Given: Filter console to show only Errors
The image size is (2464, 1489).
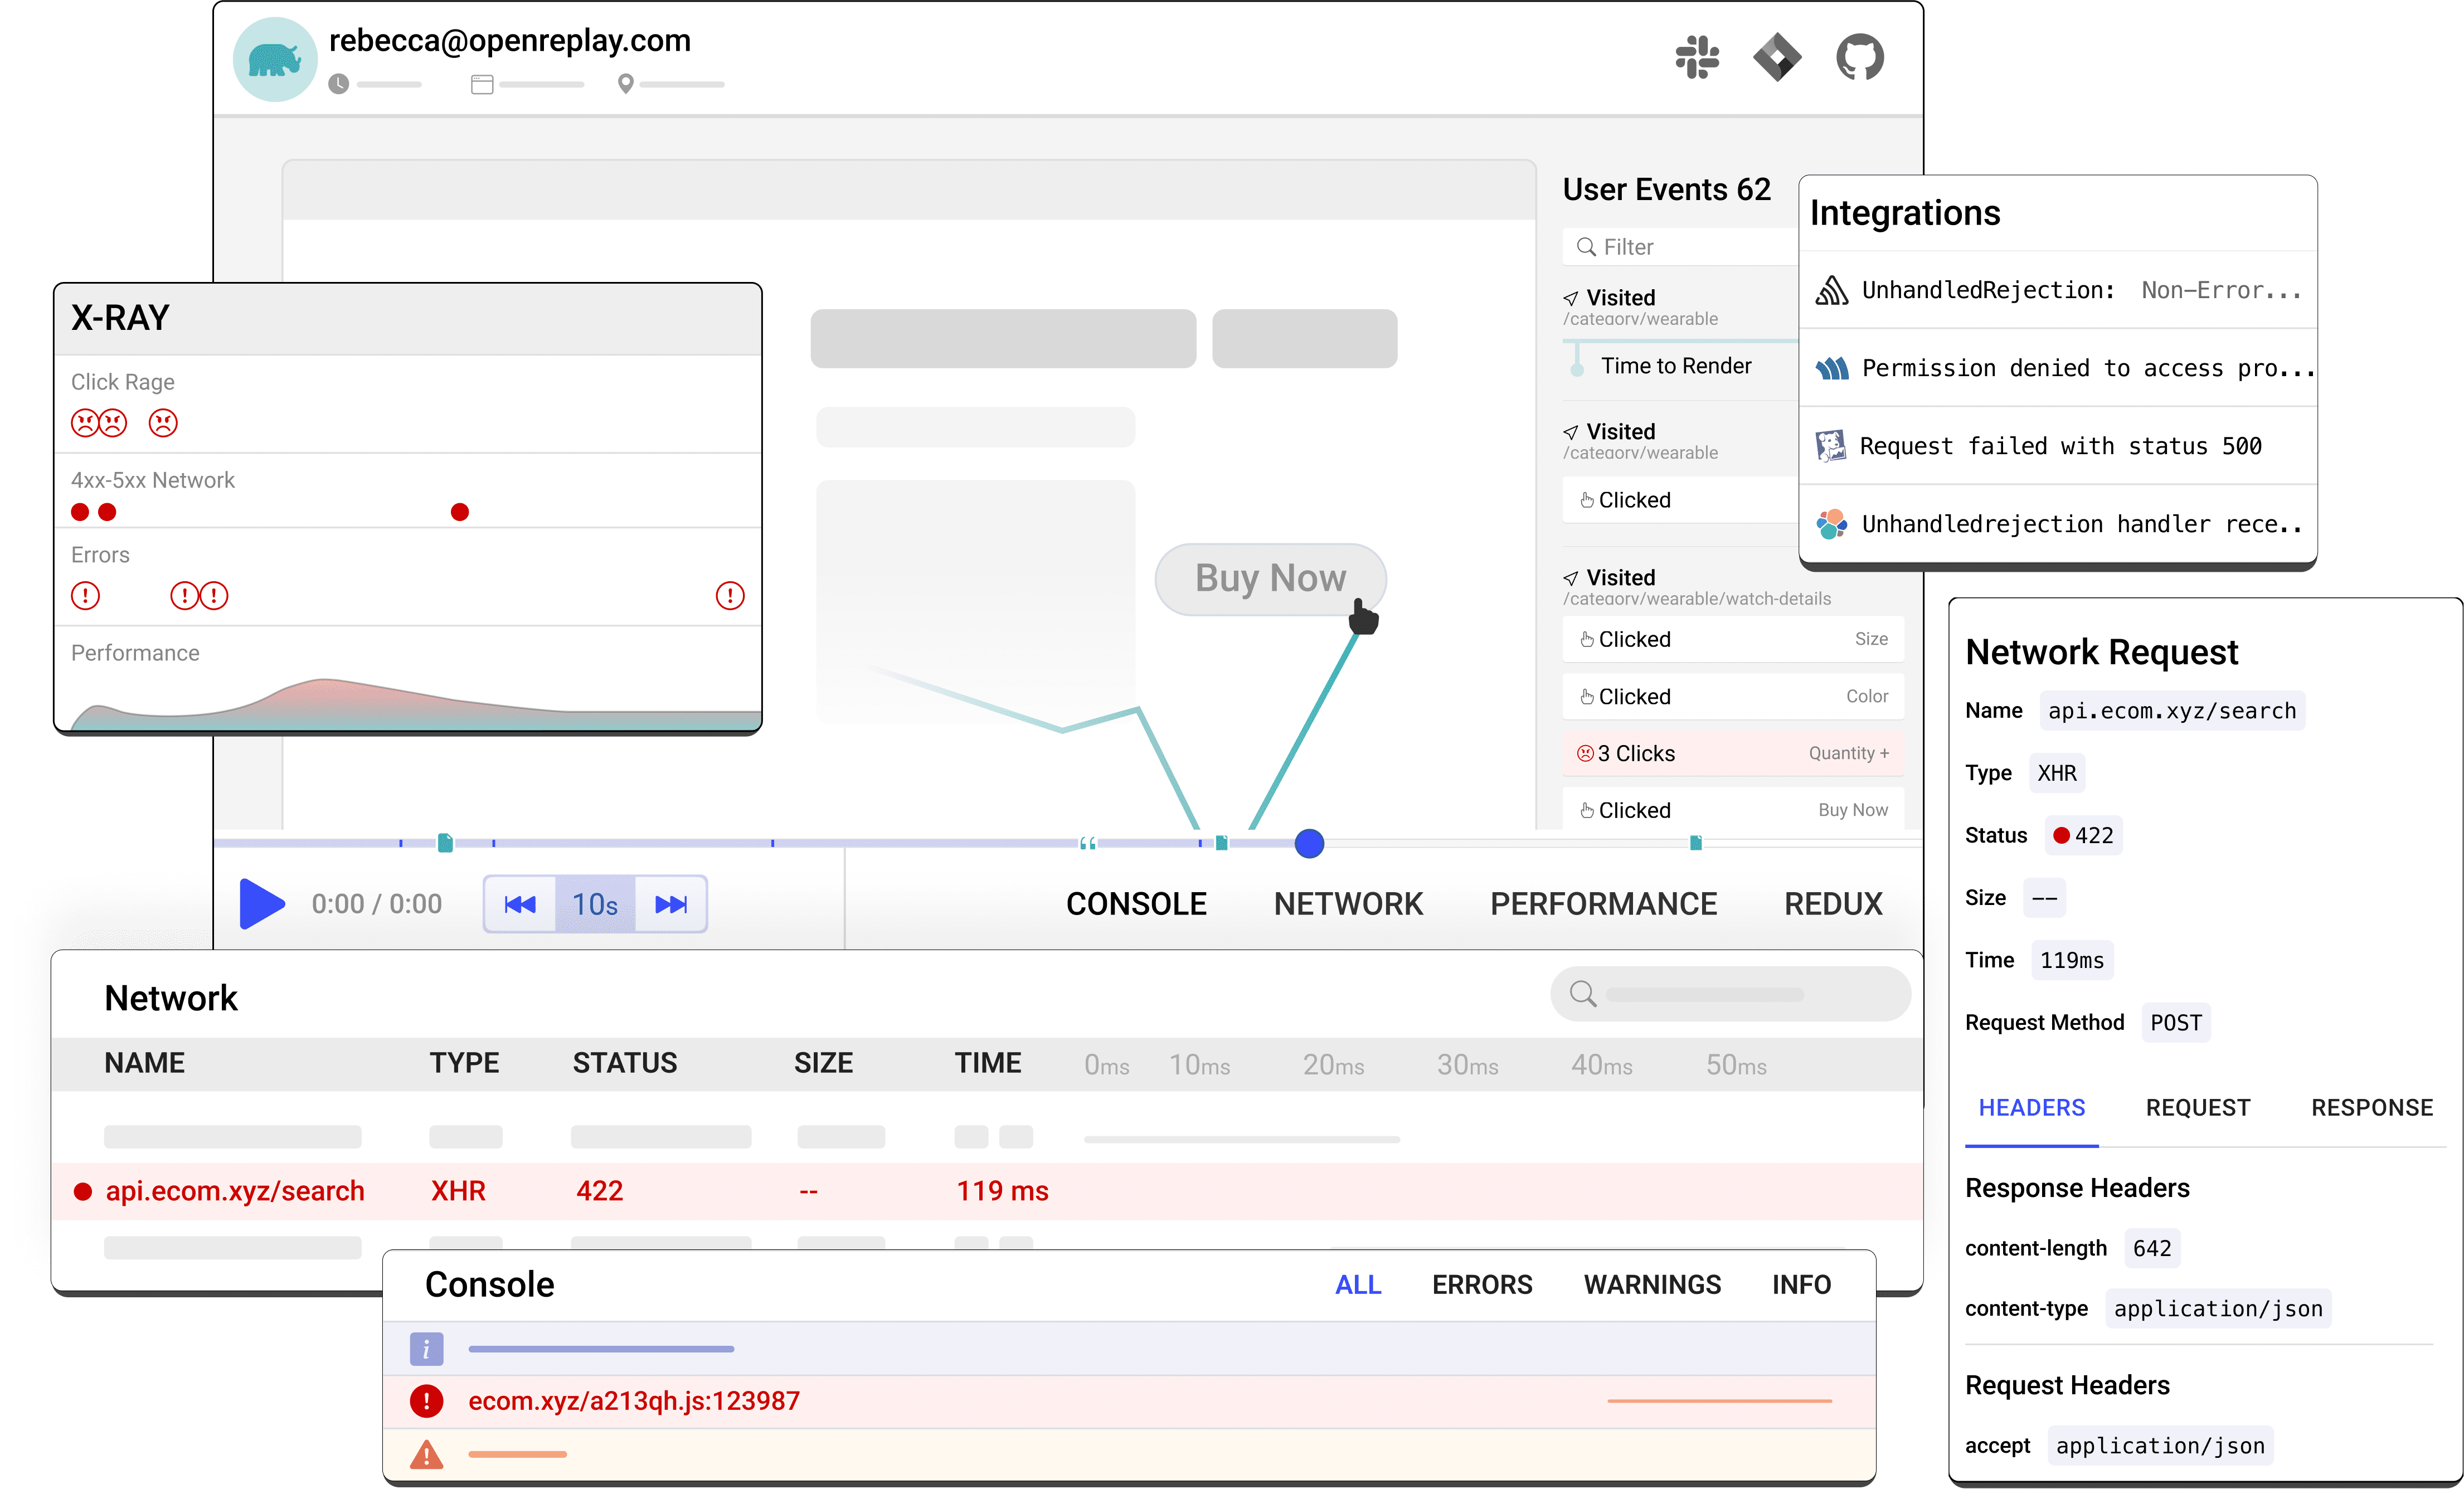Looking at the screenshot, I should coord(1482,1284).
